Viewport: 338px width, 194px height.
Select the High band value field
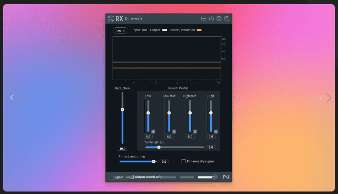pyautogui.click(x=211, y=137)
